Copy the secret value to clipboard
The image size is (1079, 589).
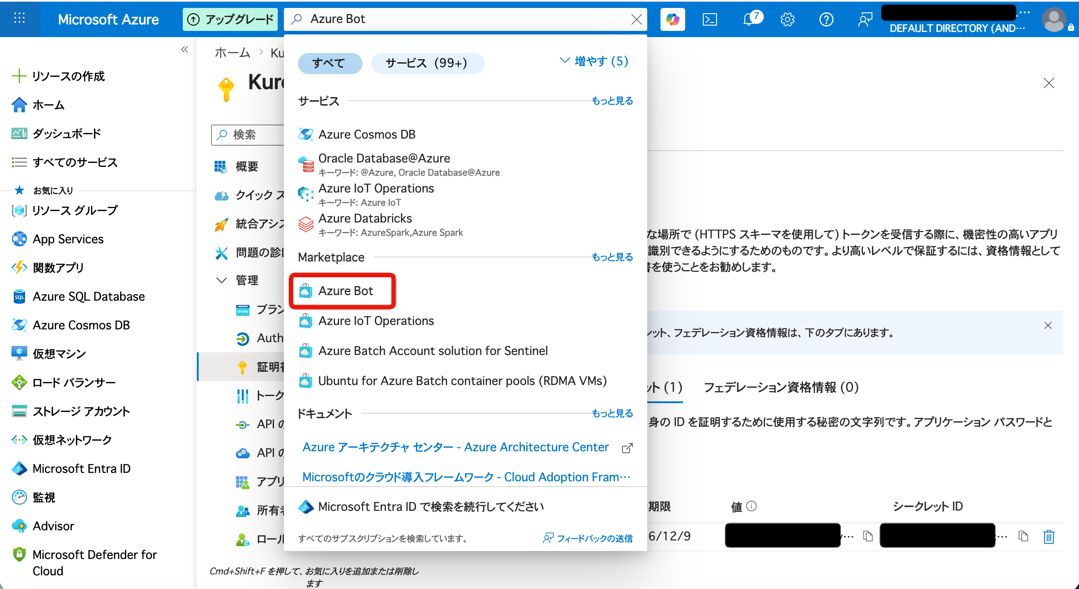(868, 536)
